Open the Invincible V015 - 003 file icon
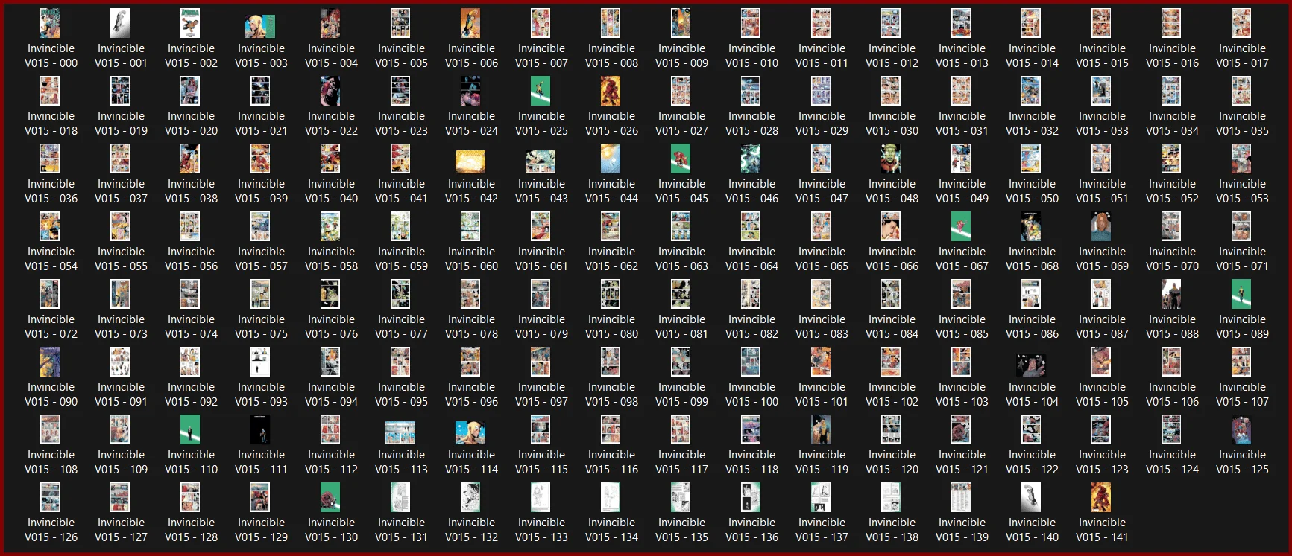Viewport: 1292px width, 556px height. click(x=260, y=27)
